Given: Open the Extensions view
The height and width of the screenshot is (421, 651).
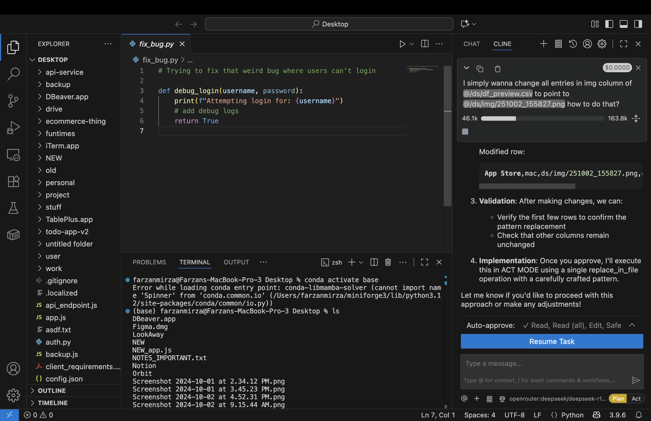Looking at the screenshot, I should 13,181.
